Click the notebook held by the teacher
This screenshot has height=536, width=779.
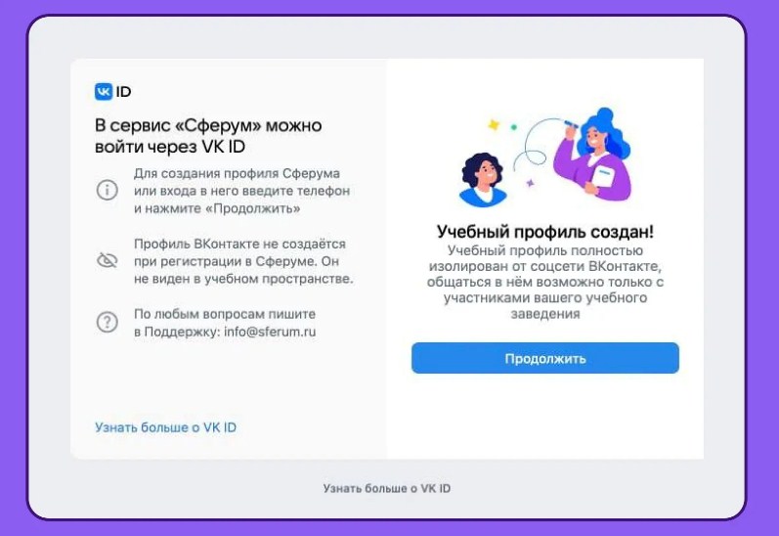coord(604,177)
